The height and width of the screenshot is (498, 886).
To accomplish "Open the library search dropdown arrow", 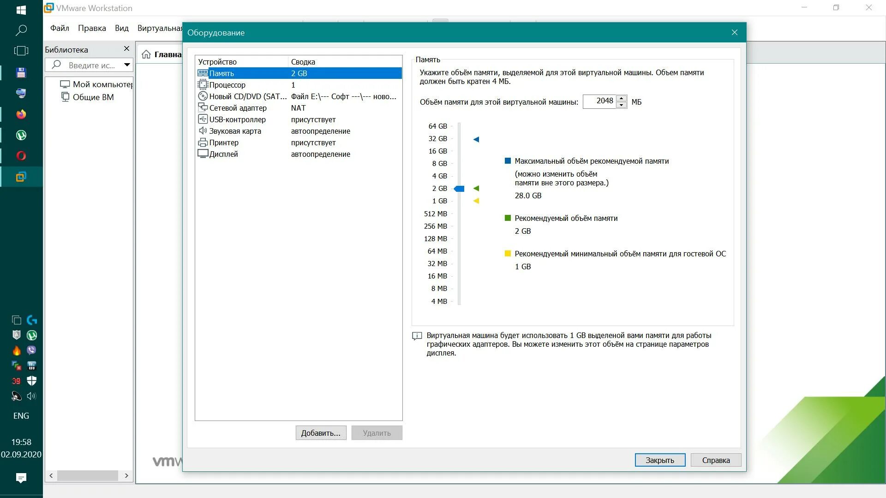I will [126, 65].
